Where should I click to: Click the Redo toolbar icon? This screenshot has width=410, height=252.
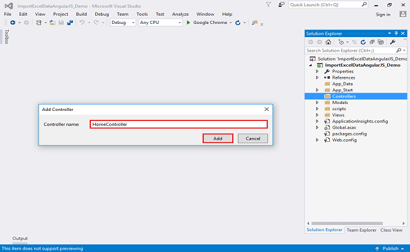click(x=96, y=23)
